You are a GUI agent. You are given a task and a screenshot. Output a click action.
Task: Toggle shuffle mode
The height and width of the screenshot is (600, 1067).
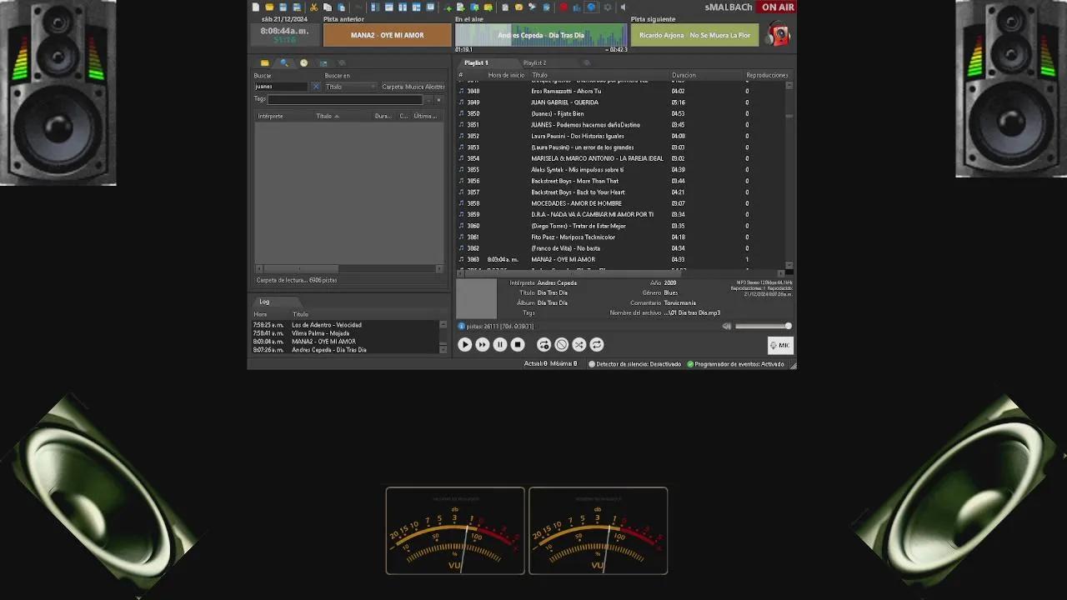coord(579,344)
